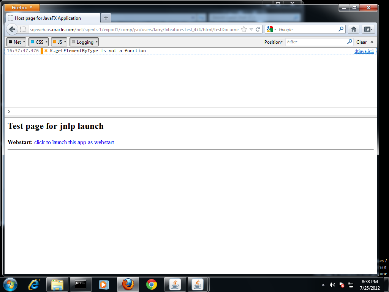Click the new tab plus button

106,18
